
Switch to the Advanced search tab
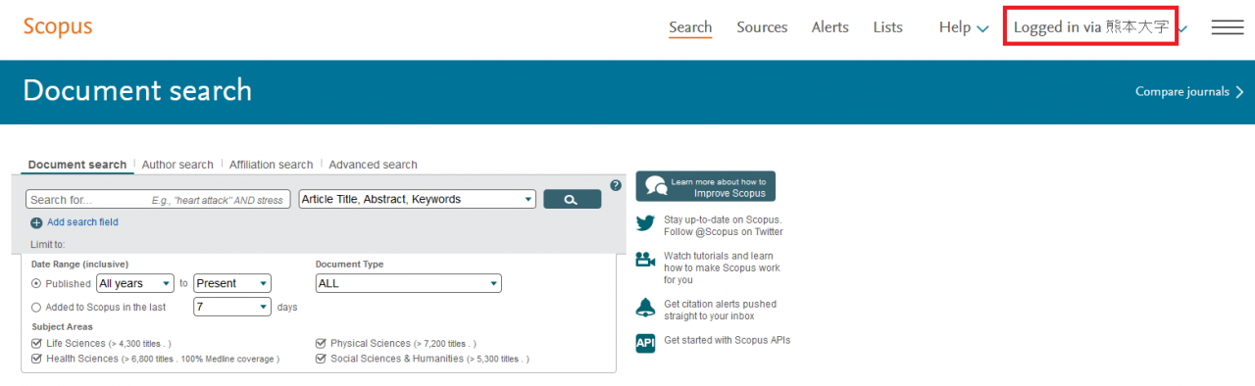pyautogui.click(x=373, y=165)
